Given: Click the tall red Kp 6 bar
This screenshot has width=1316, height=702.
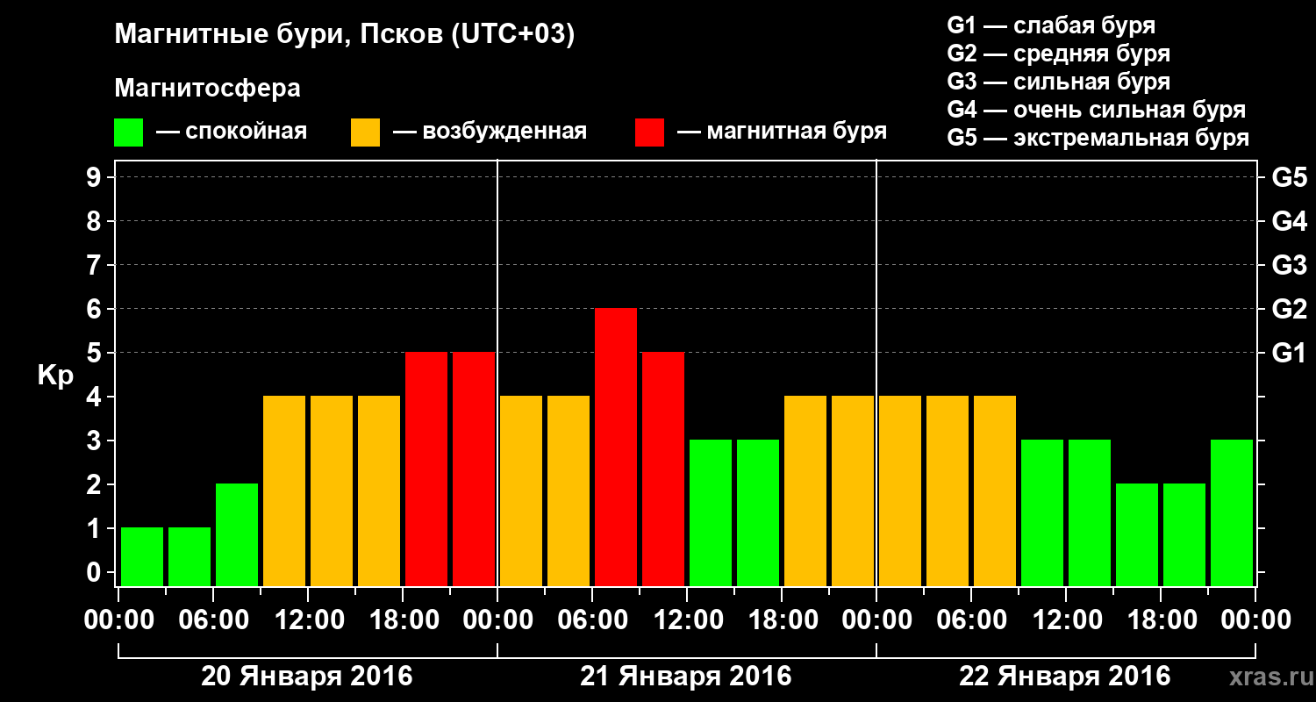Looking at the screenshot, I should [x=616, y=447].
